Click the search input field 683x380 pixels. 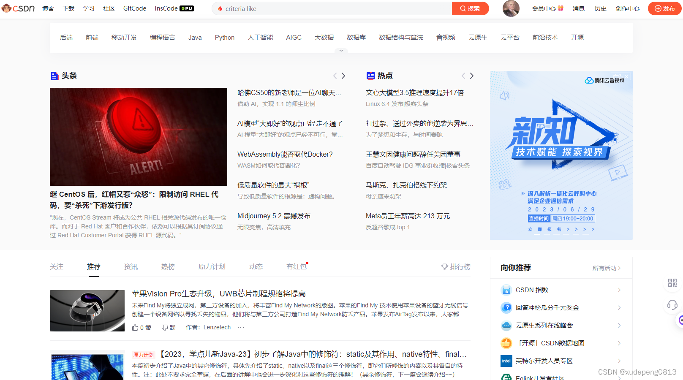[x=329, y=8]
